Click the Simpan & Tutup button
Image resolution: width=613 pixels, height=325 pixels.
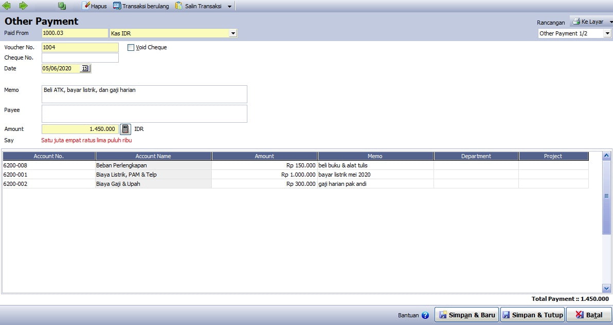pyautogui.click(x=532, y=315)
